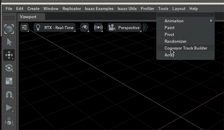Open the Edit menu

[20, 9]
